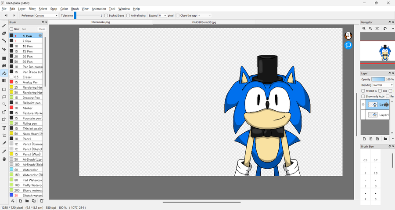The height and width of the screenshot is (210, 395).
Task: Expand more Navigator options chevron
Action: 393,29
